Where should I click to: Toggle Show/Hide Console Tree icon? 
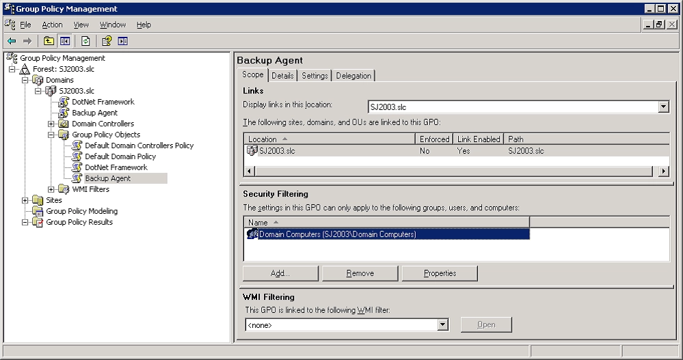pos(65,41)
